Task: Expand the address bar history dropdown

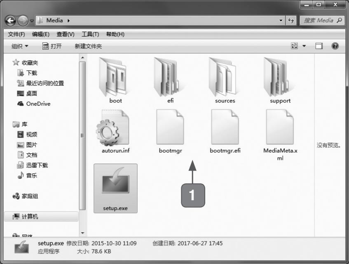Action: click(x=281, y=21)
